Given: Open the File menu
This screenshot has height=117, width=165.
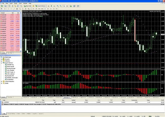Looking at the screenshot, I should [3, 3].
